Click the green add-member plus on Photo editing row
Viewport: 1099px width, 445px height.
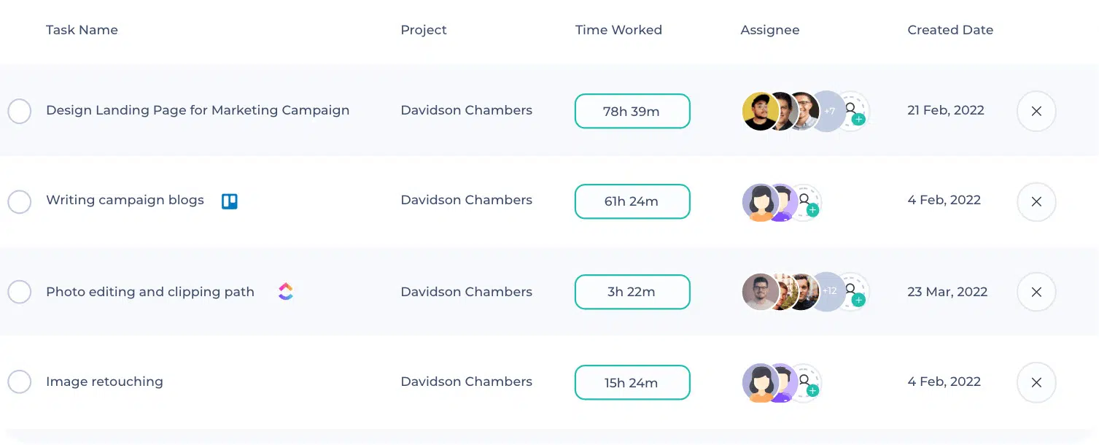858,301
